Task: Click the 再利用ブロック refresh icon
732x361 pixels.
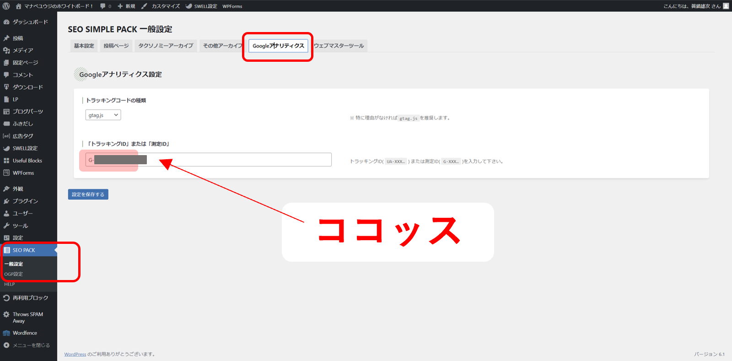Action: (x=6, y=298)
